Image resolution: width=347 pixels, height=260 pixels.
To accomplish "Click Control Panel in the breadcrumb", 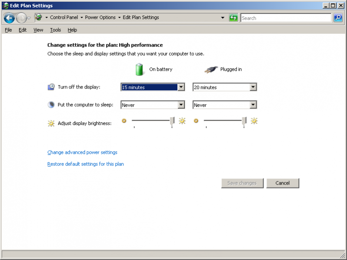I will [64, 17].
